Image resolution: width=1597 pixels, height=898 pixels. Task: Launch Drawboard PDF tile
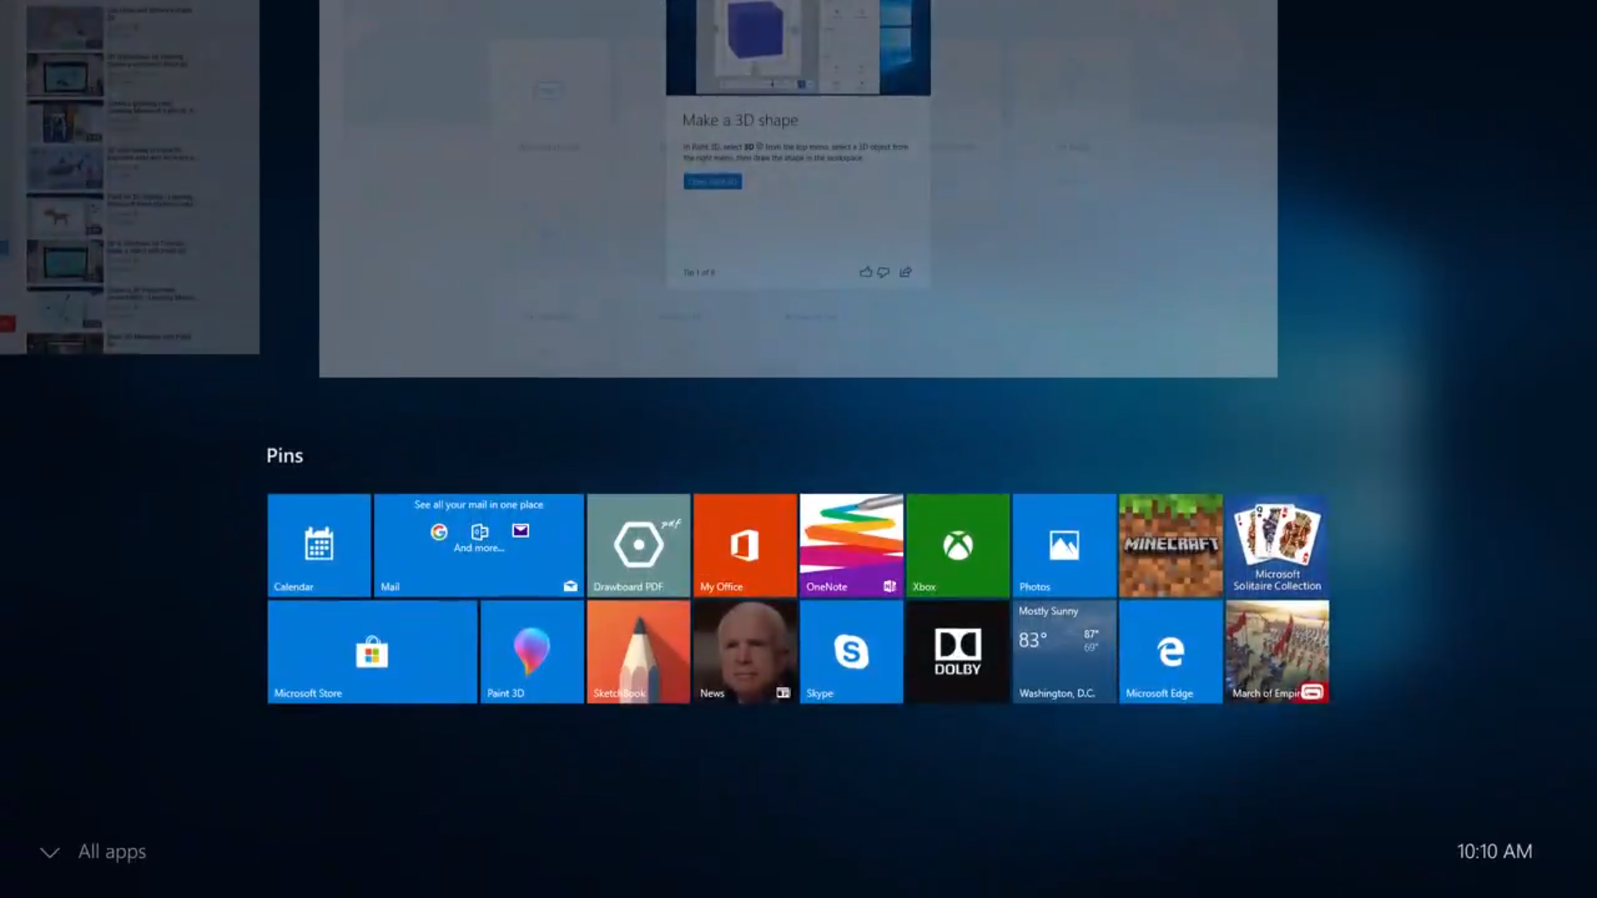point(638,545)
